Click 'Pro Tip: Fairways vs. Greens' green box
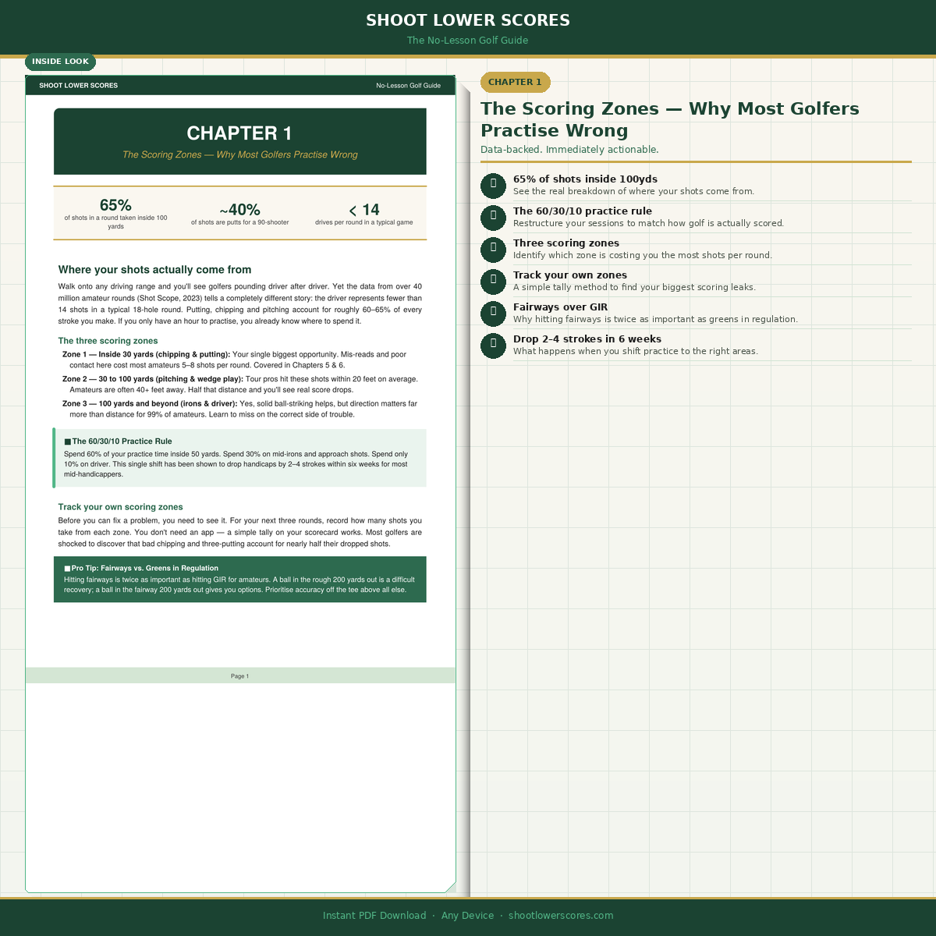The height and width of the screenshot is (936, 936). click(240, 580)
